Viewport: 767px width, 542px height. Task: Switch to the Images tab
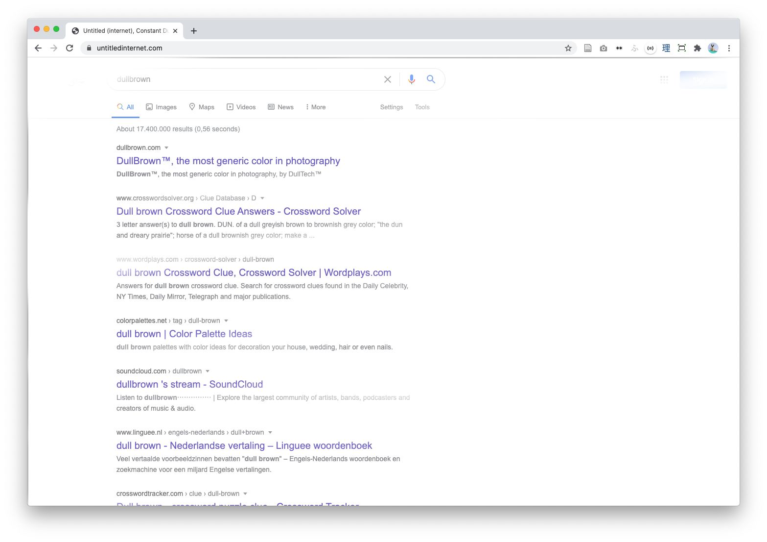(162, 107)
